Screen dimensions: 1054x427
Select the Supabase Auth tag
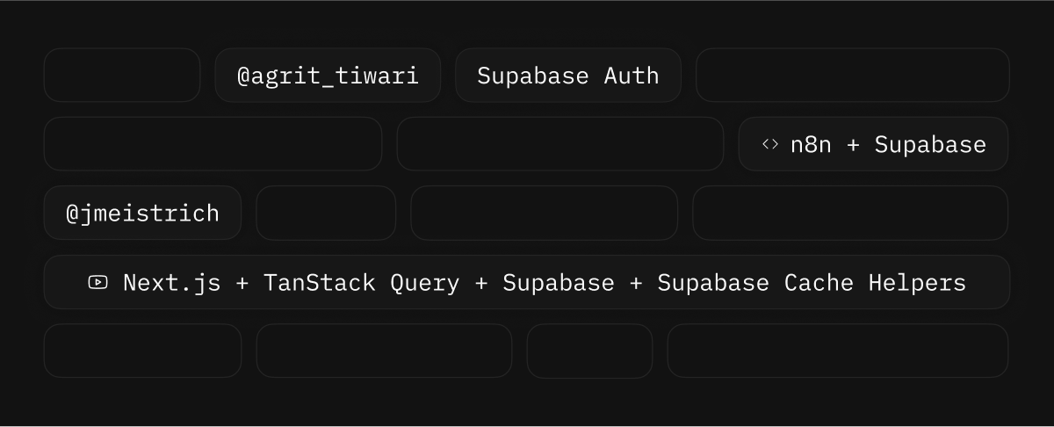tap(567, 76)
